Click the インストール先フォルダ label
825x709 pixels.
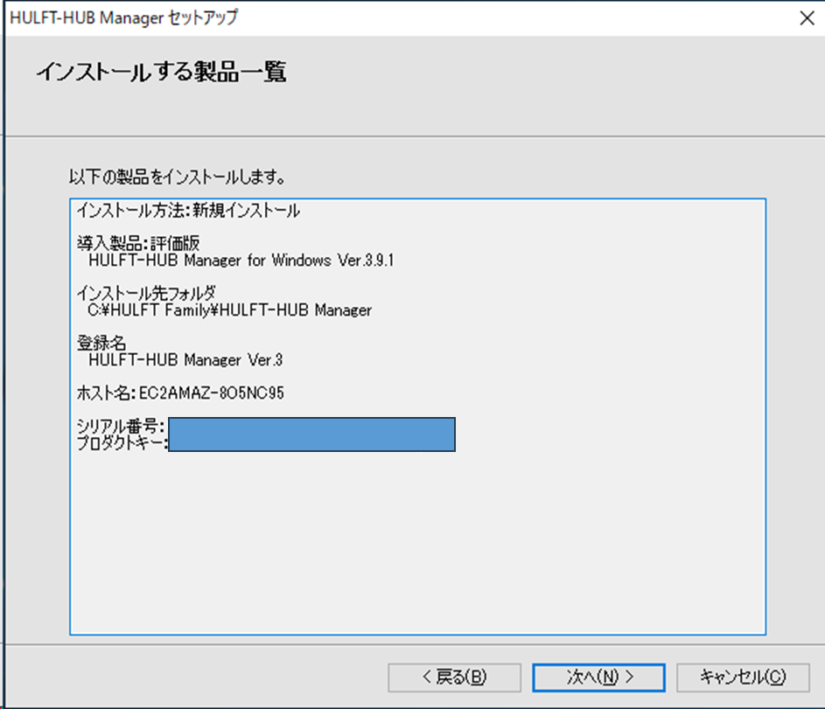tap(146, 293)
